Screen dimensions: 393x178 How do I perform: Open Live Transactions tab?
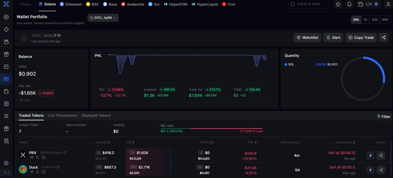[63, 116]
